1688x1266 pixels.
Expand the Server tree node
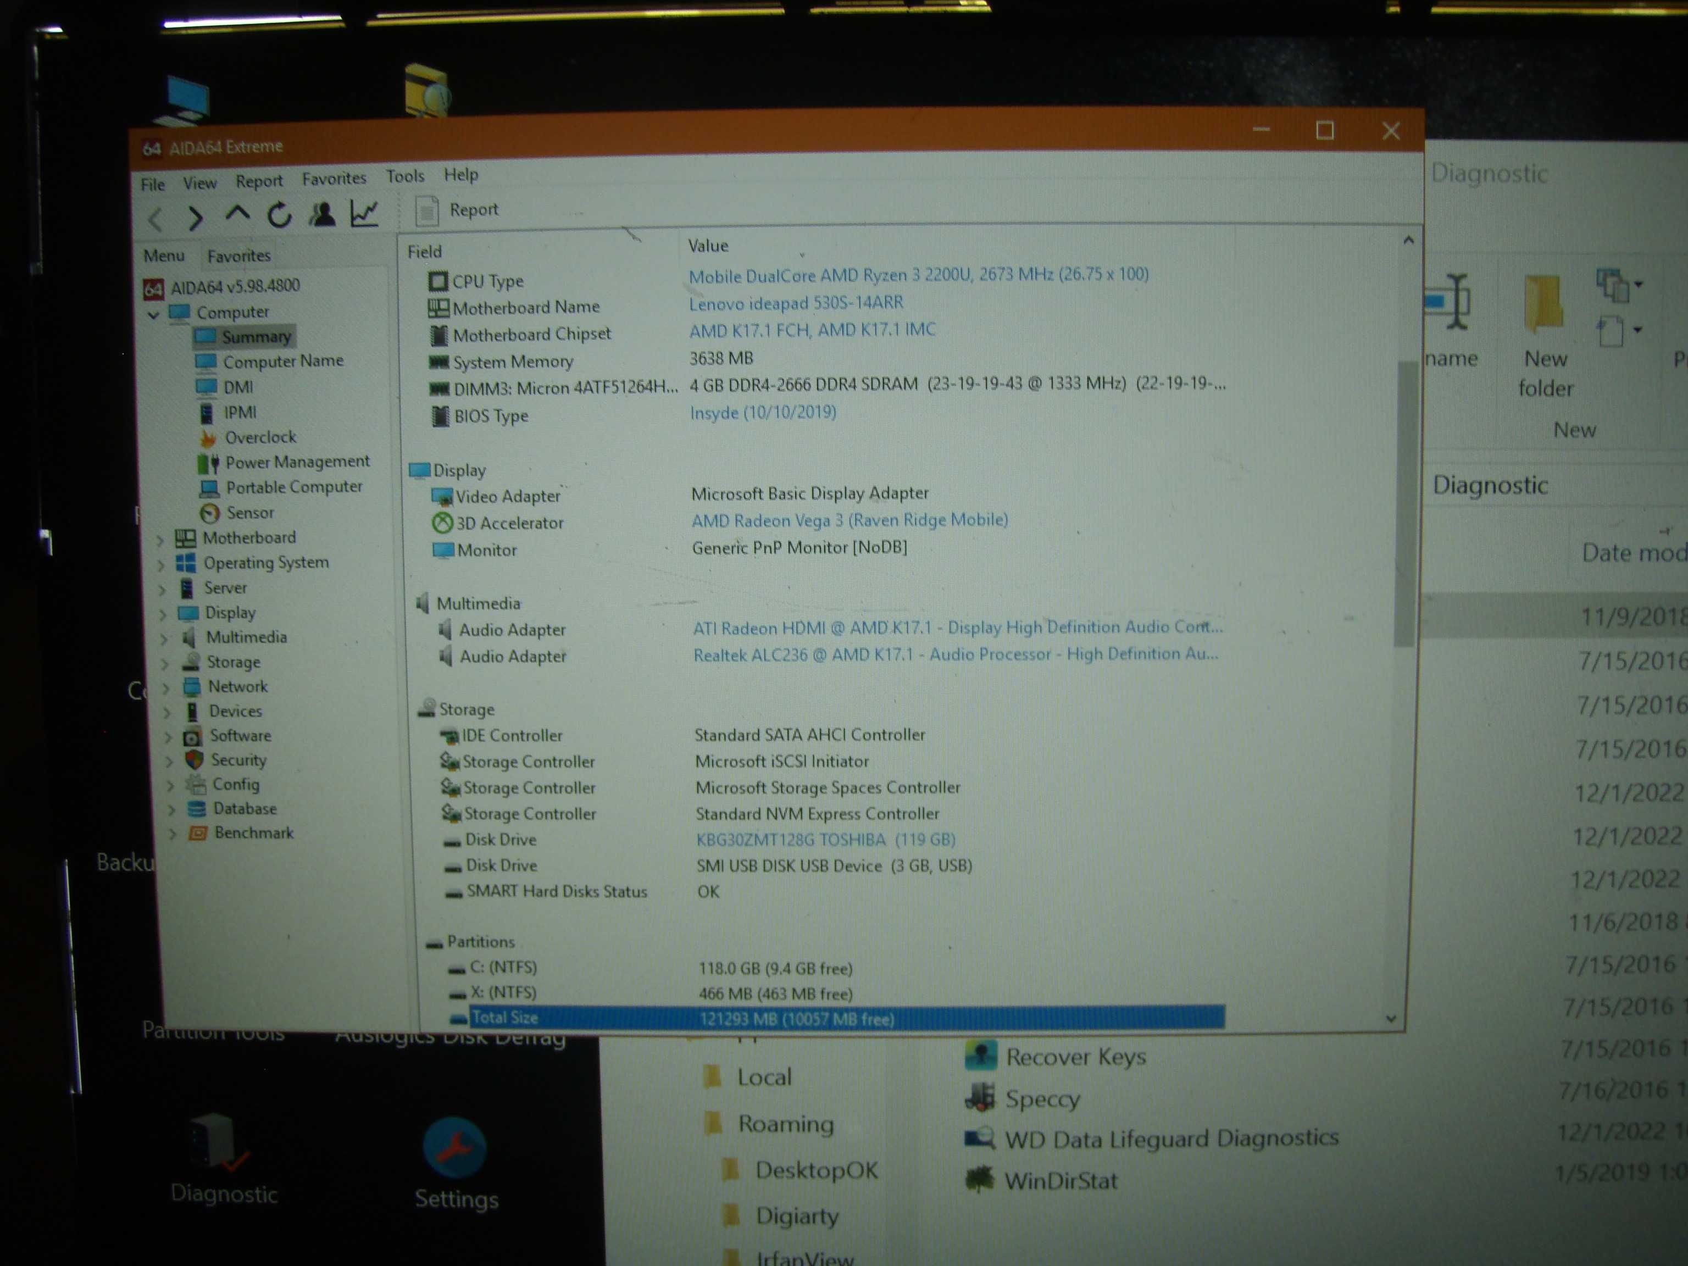tap(162, 590)
